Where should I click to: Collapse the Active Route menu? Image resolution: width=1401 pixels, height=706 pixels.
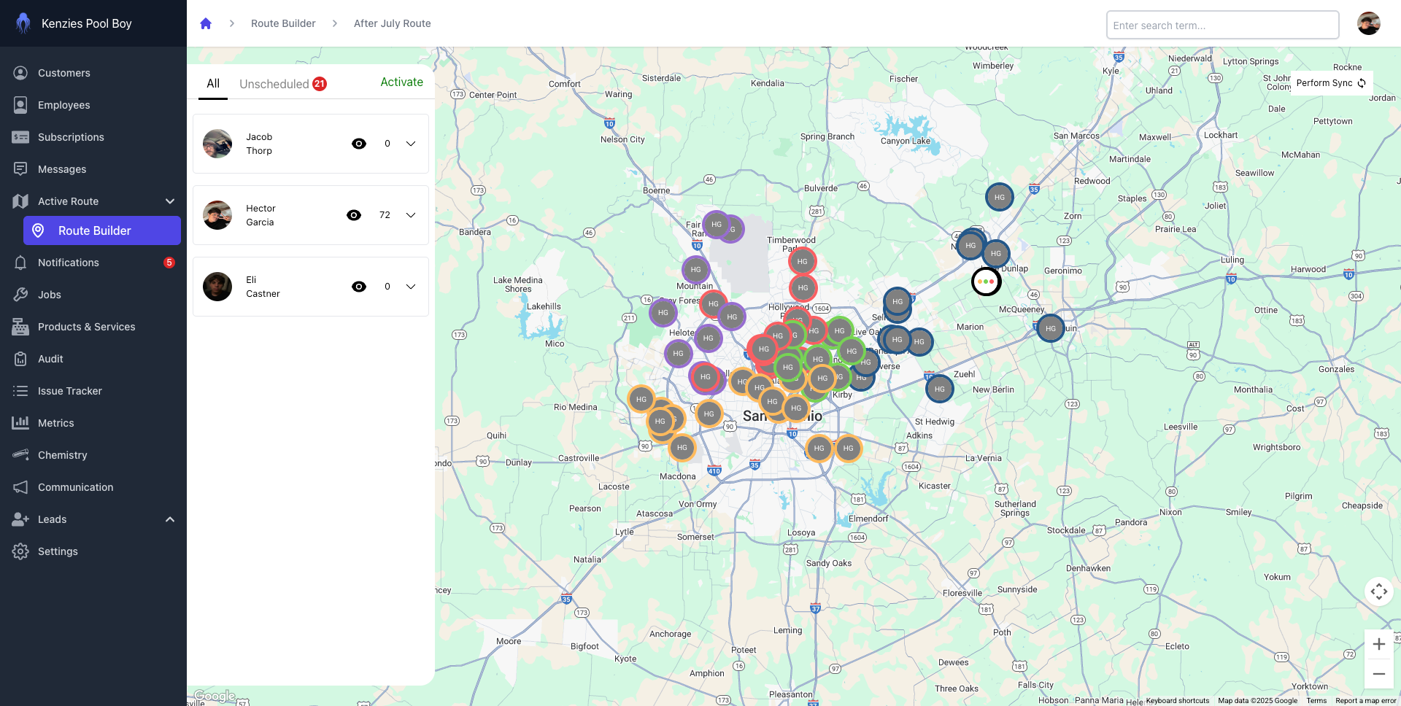(x=170, y=201)
